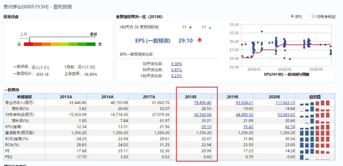The width and height of the screenshot is (343, 166).
Task: Click the 趋势图 column header
Action: [315, 97]
